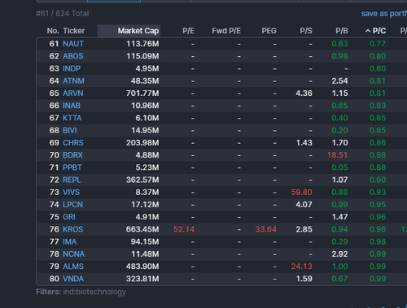Select VNDA P/S value 1.59
This screenshot has width=407, height=308.
[x=304, y=279]
